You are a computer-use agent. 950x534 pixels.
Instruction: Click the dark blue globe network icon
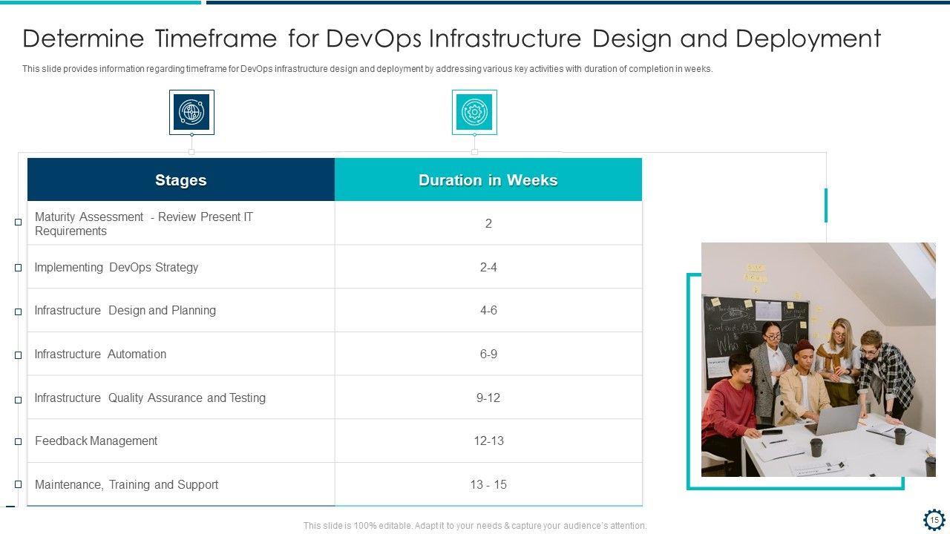click(191, 112)
